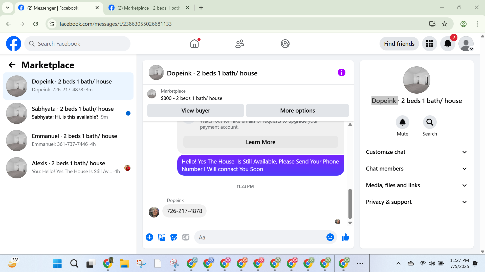Click the large listing photo in info panel
This screenshot has height=272, width=485.
click(416, 80)
